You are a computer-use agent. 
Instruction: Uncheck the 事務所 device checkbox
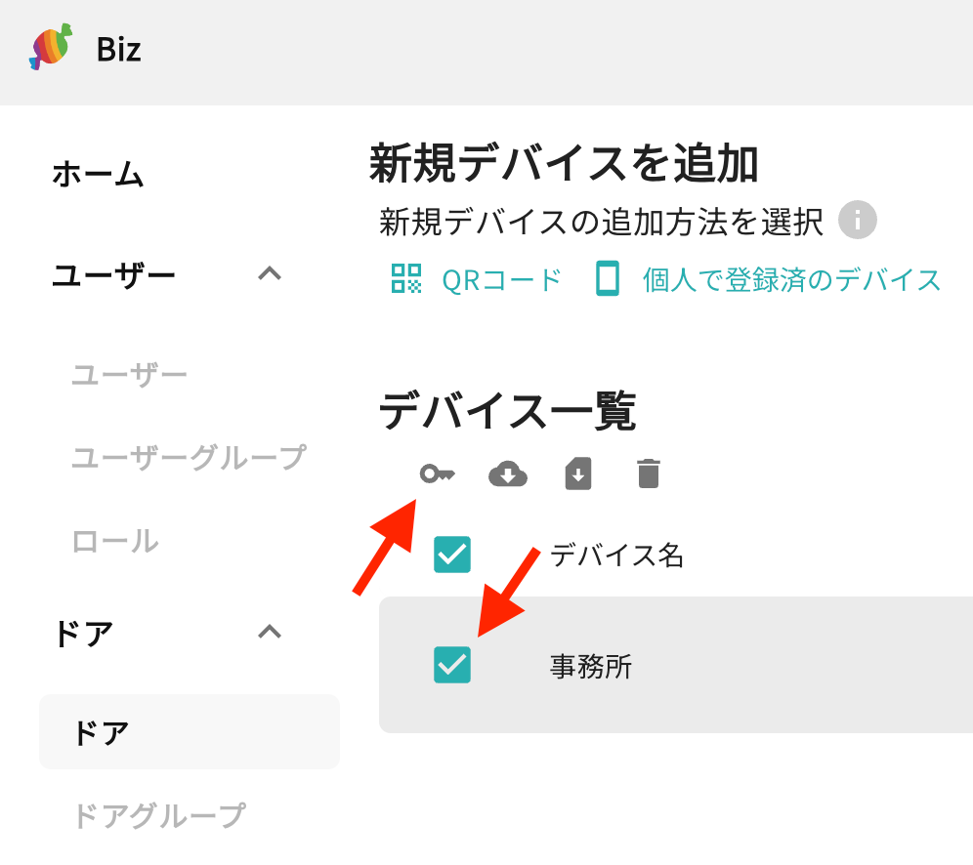coord(451,665)
